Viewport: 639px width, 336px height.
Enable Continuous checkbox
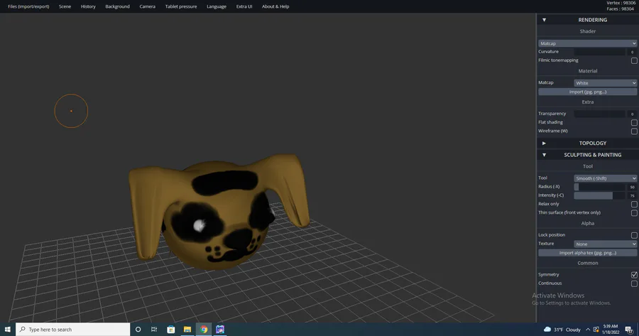(634, 283)
